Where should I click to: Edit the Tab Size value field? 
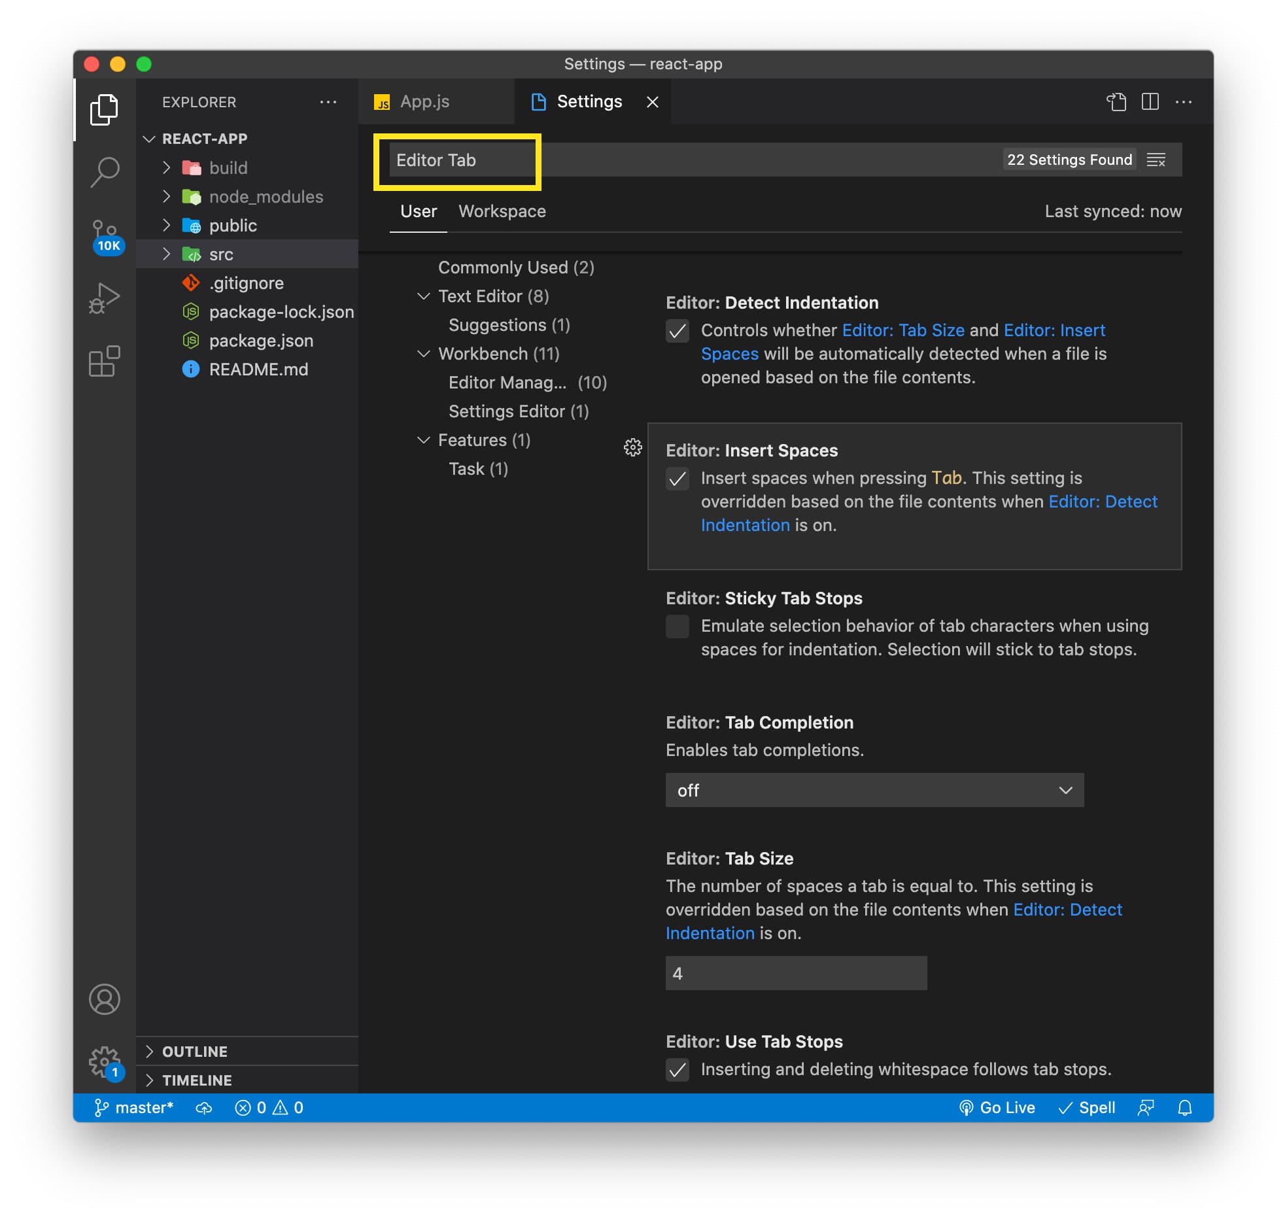click(x=795, y=973)
